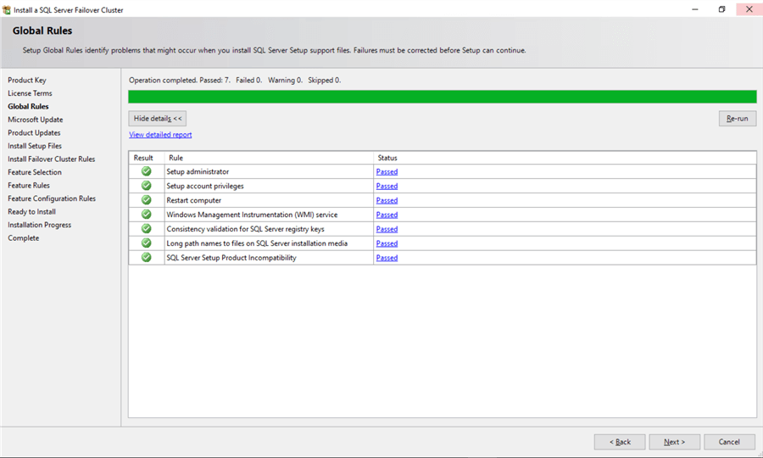Open Passed status for Setup administrator

point(387,172)
